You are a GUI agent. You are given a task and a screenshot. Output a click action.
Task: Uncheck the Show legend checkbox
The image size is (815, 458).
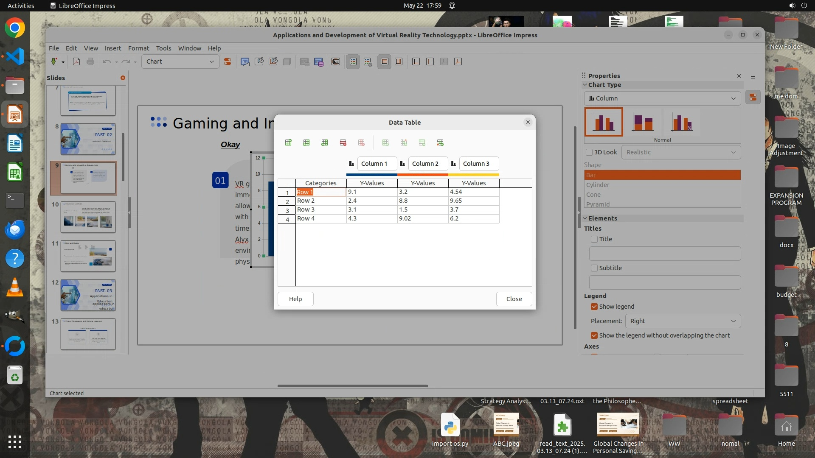594,307
